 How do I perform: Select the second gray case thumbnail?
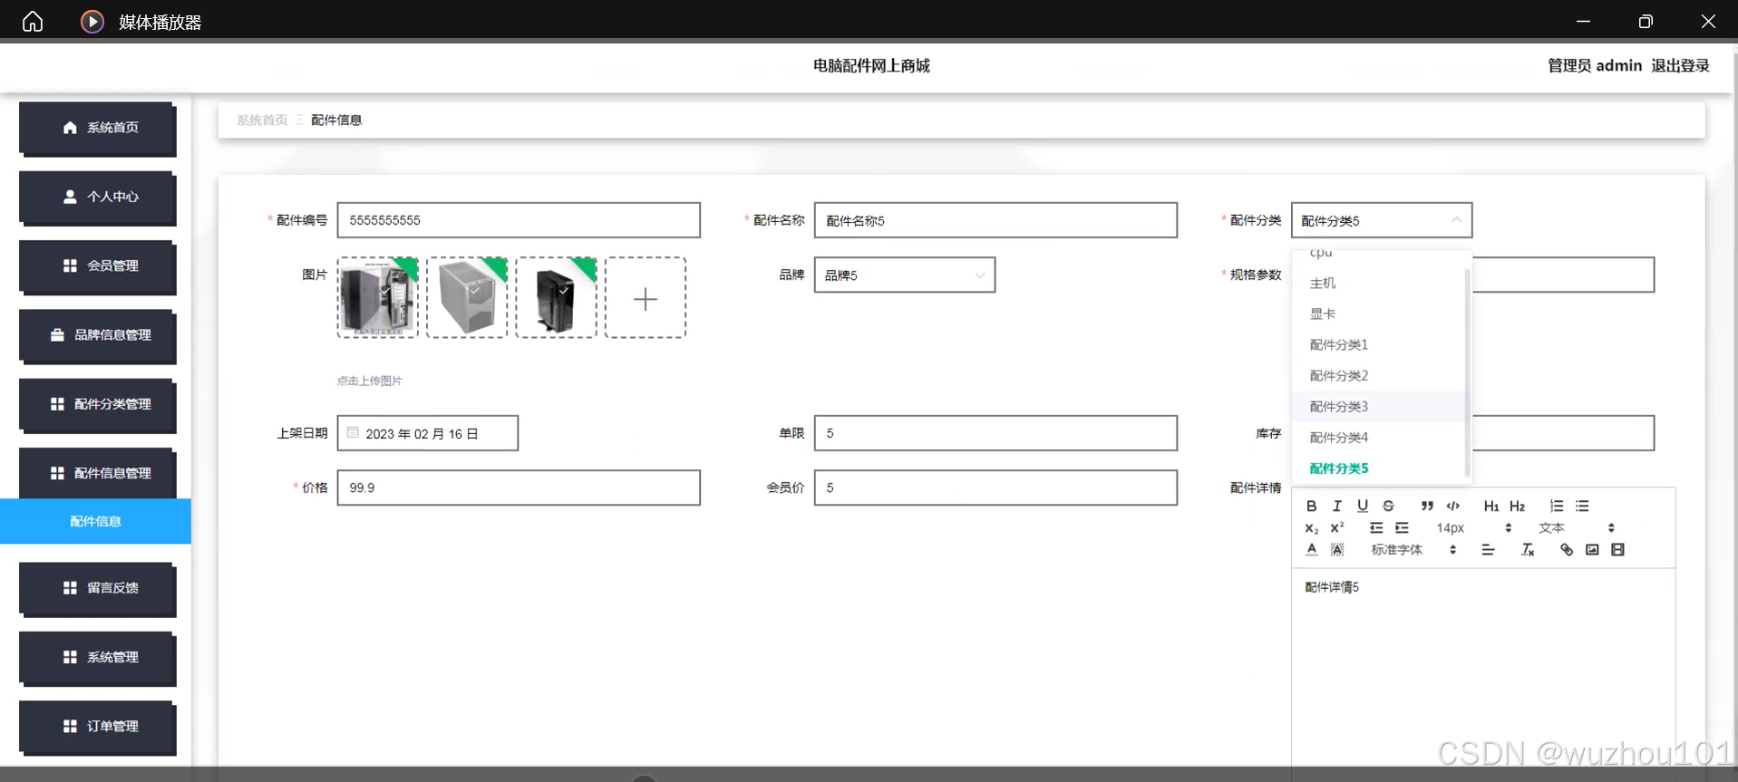[467, 298]
